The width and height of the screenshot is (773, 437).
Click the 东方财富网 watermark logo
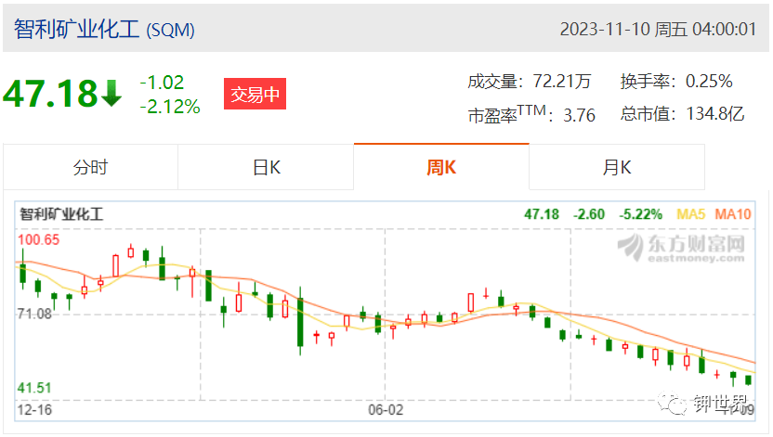[x=682, y=248]
